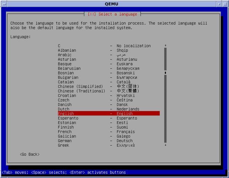The width and height of the screenshot is (229, 178).
Task: Click the scroll down arrow in language list
Action: point(165,145)
